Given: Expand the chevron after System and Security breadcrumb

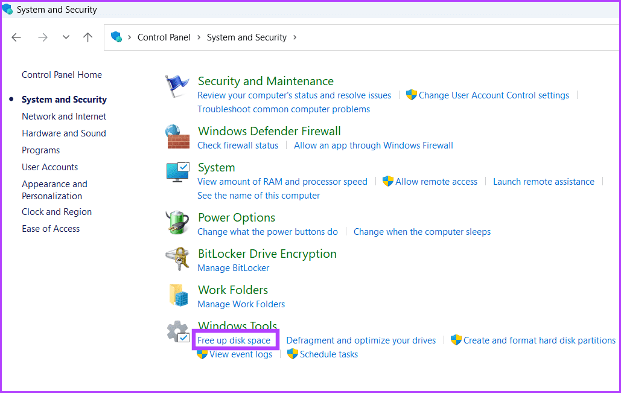Looking at the screenshot, I should point(295,37).
